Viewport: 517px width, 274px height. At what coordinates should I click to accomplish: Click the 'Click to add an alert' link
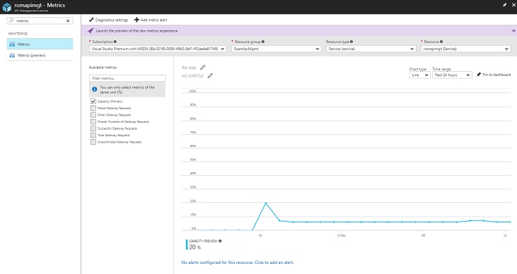pyautogui.click(x=274, y=263)
